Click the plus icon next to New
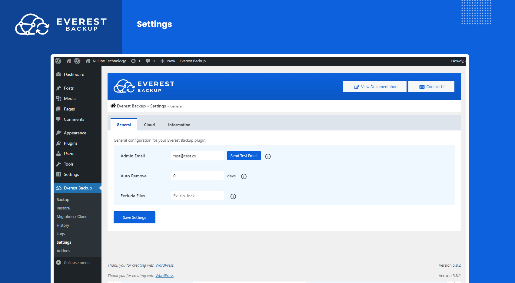The image size is (515, 283). (x=162, y=61)
